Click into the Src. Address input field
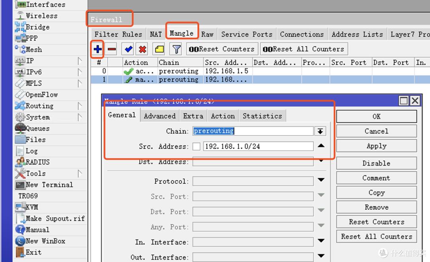 258,146
